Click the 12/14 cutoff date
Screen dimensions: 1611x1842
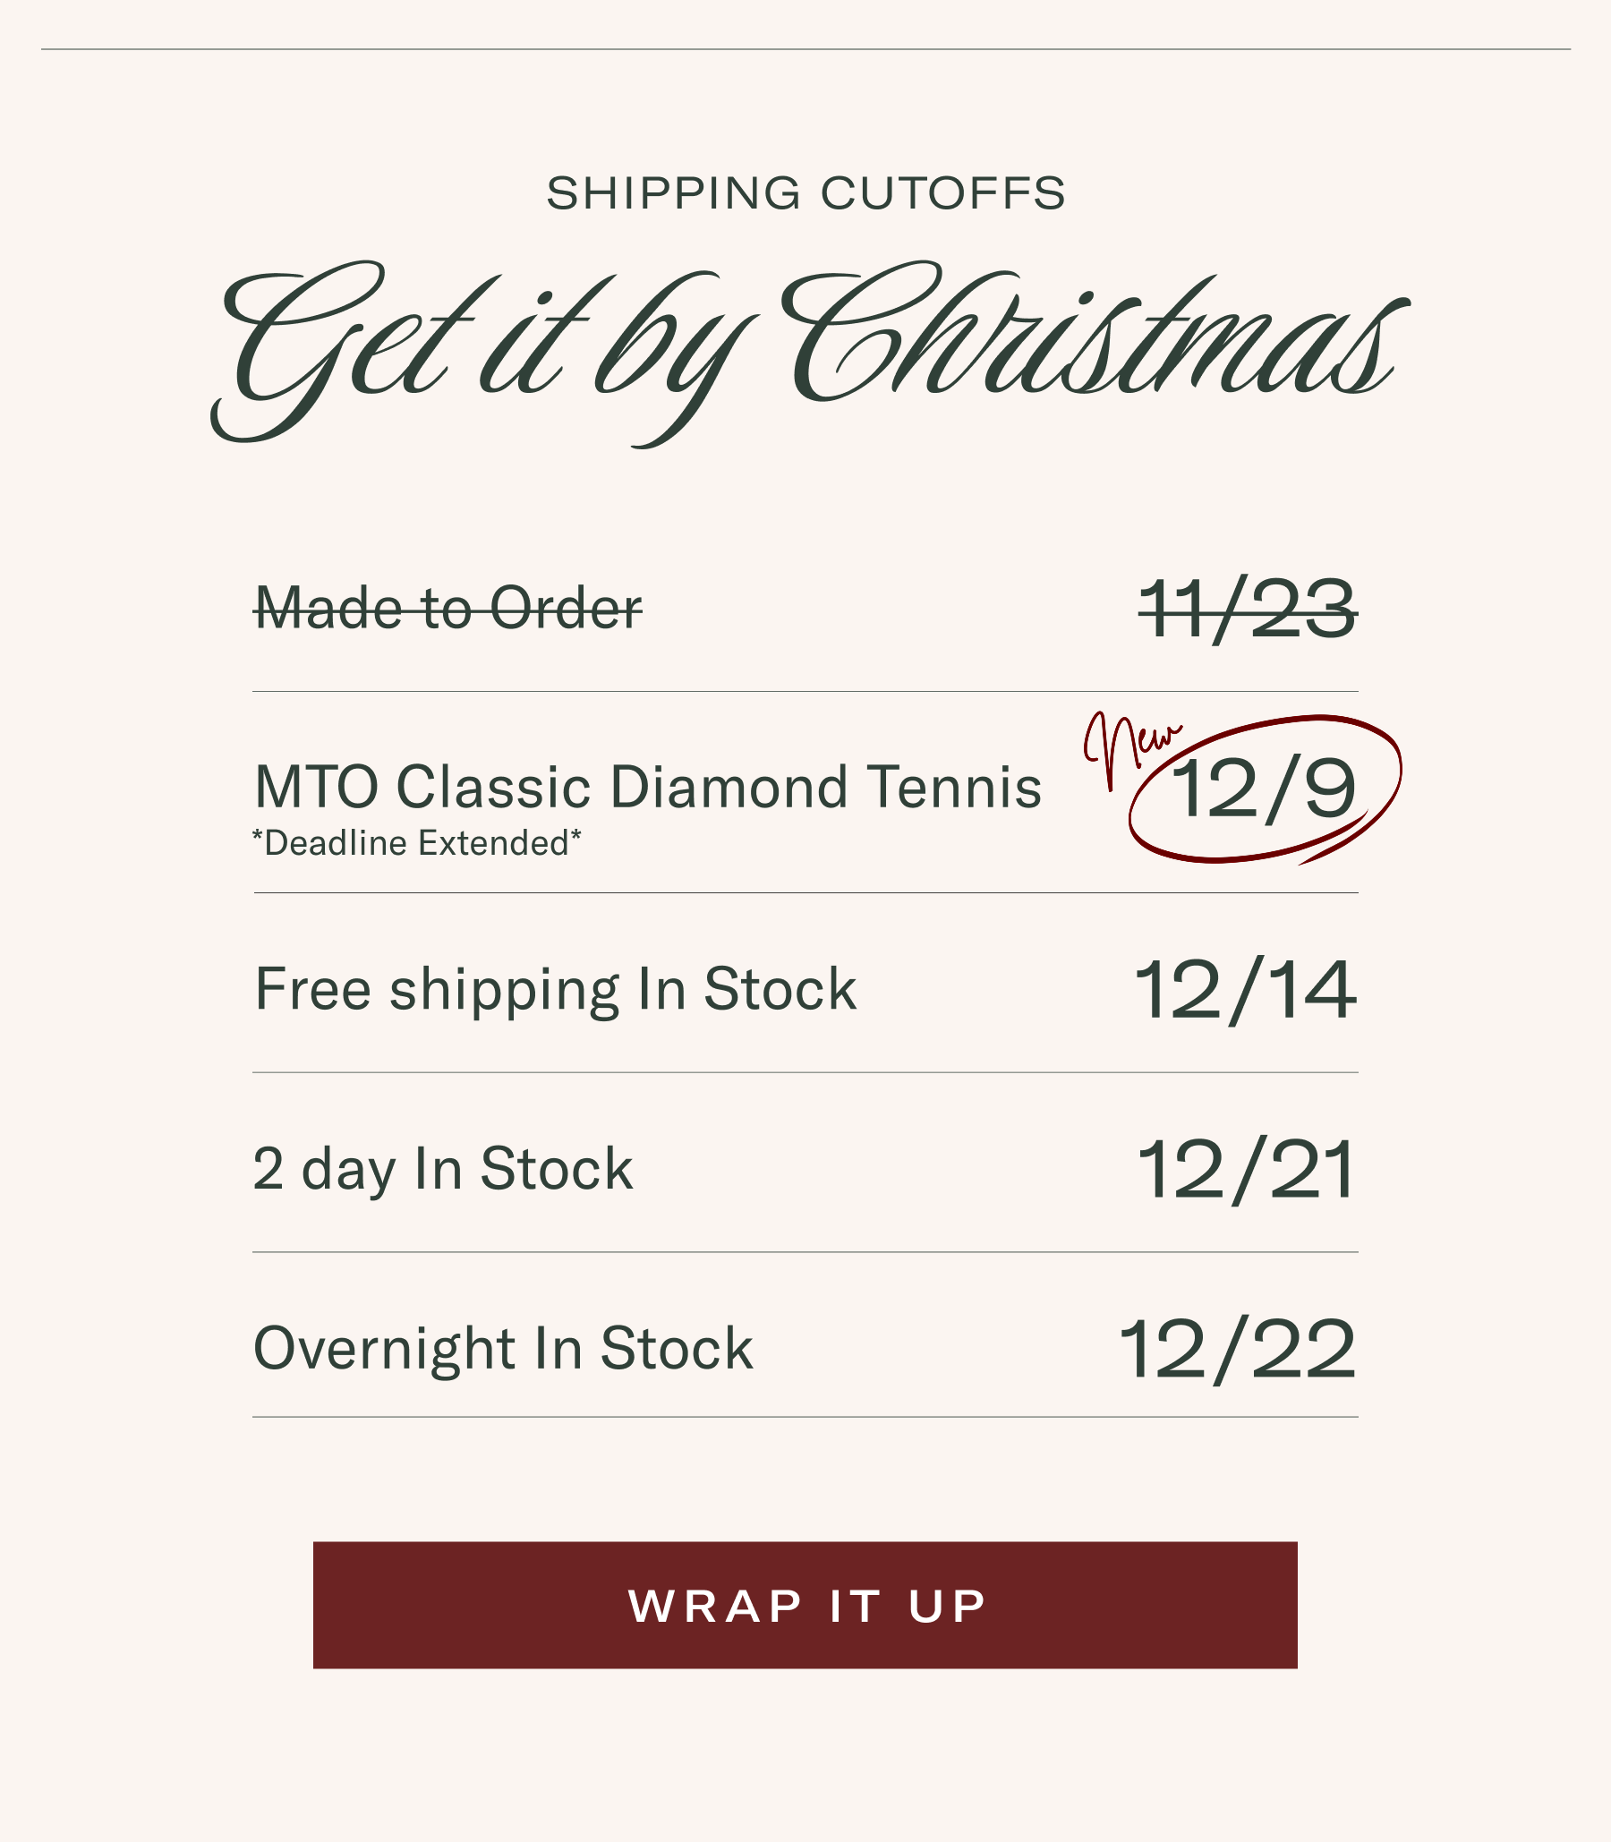(x=1245, y=990)
